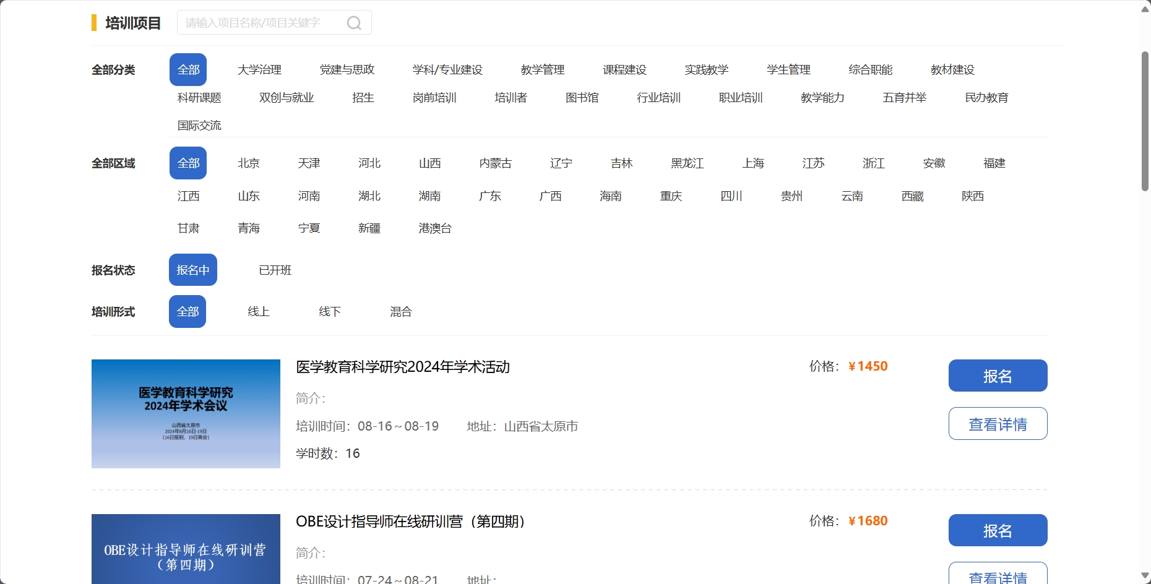The height and width of the screenshot is (584, 1151).
Task: Open OBE设计指导师在线研训营 course title link
Action: [x=410, y=522]
